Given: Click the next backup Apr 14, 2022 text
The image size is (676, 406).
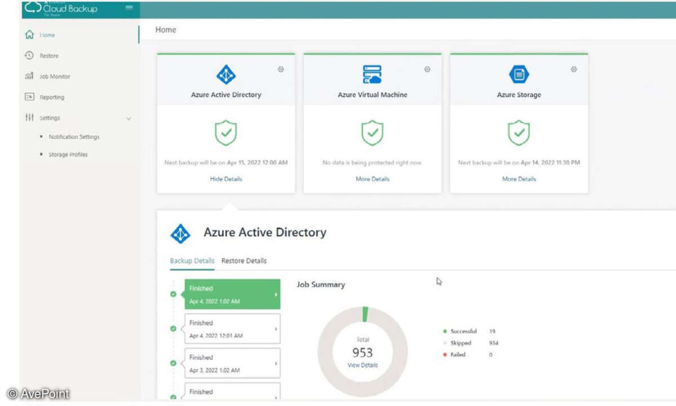Looking at the screenshot, I should click(519, 162).
